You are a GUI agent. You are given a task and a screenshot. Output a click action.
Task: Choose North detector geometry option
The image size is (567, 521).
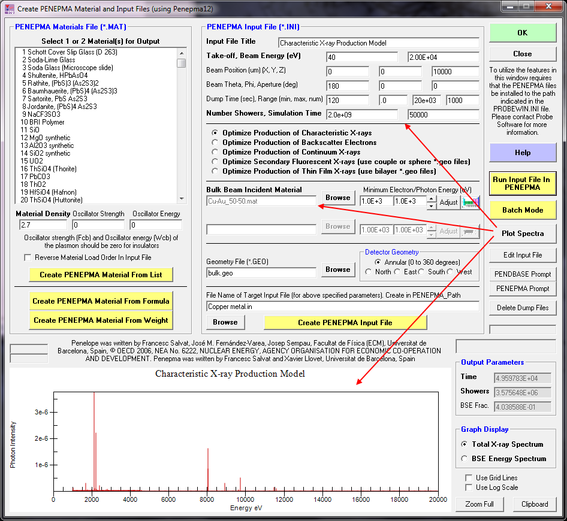(x=369, y=272)
